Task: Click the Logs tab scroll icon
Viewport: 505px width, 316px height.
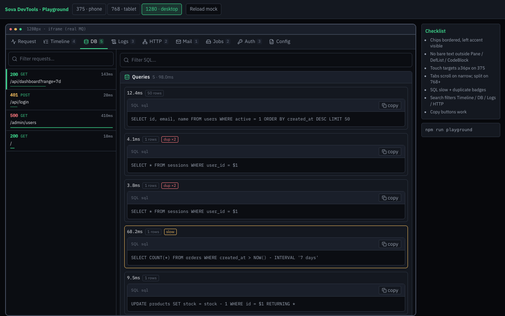Action: coord(114,41)
